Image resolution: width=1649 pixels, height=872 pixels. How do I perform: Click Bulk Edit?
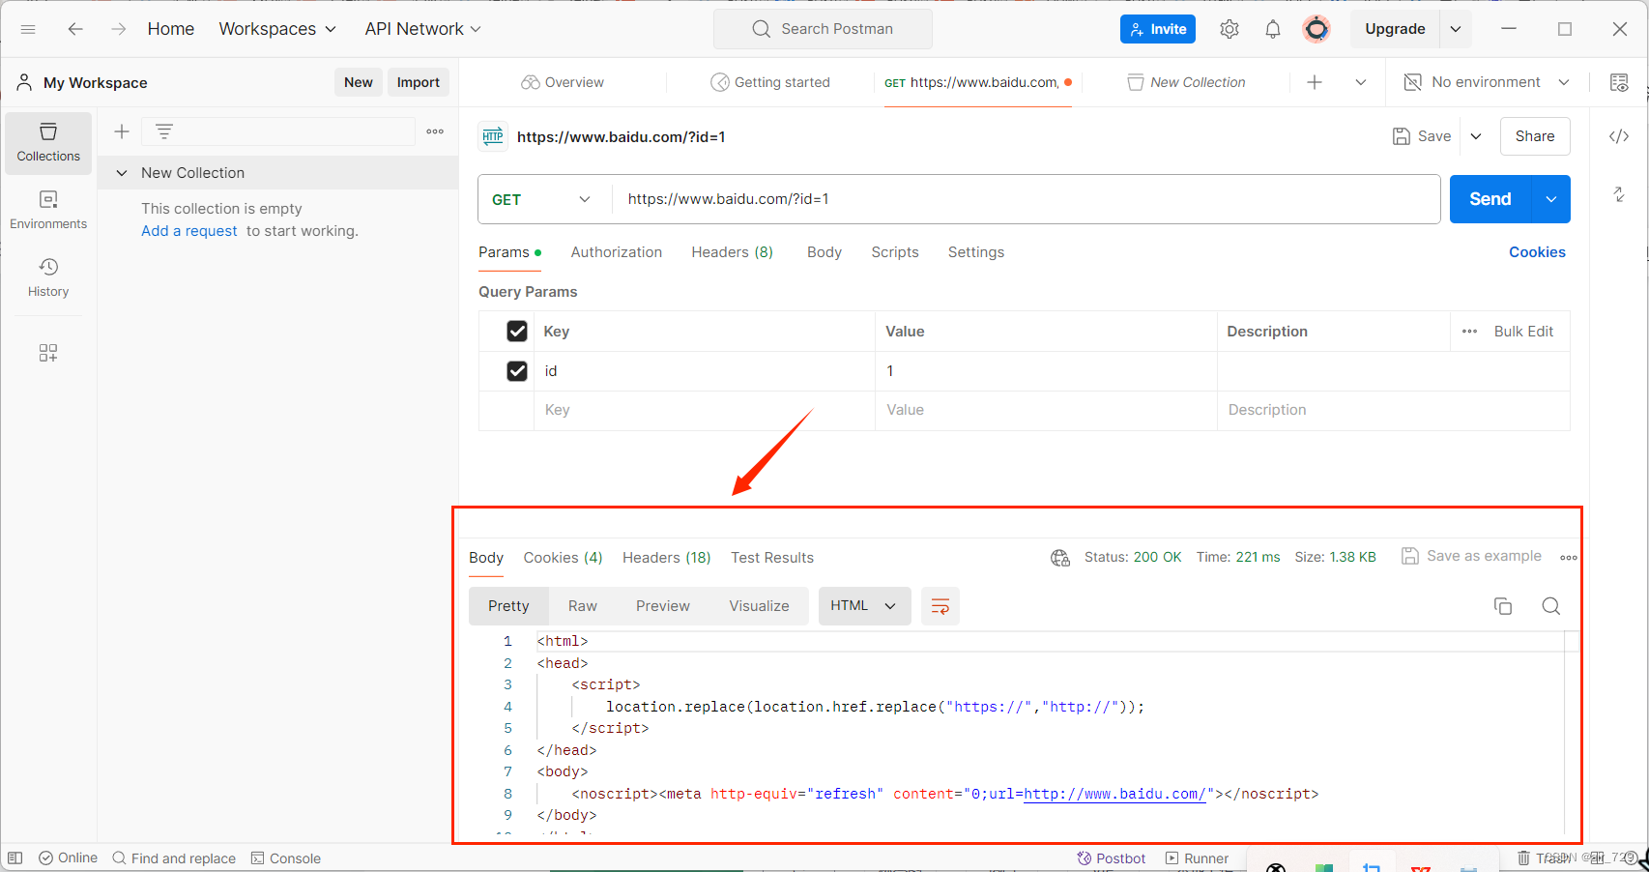[1523, 332]
